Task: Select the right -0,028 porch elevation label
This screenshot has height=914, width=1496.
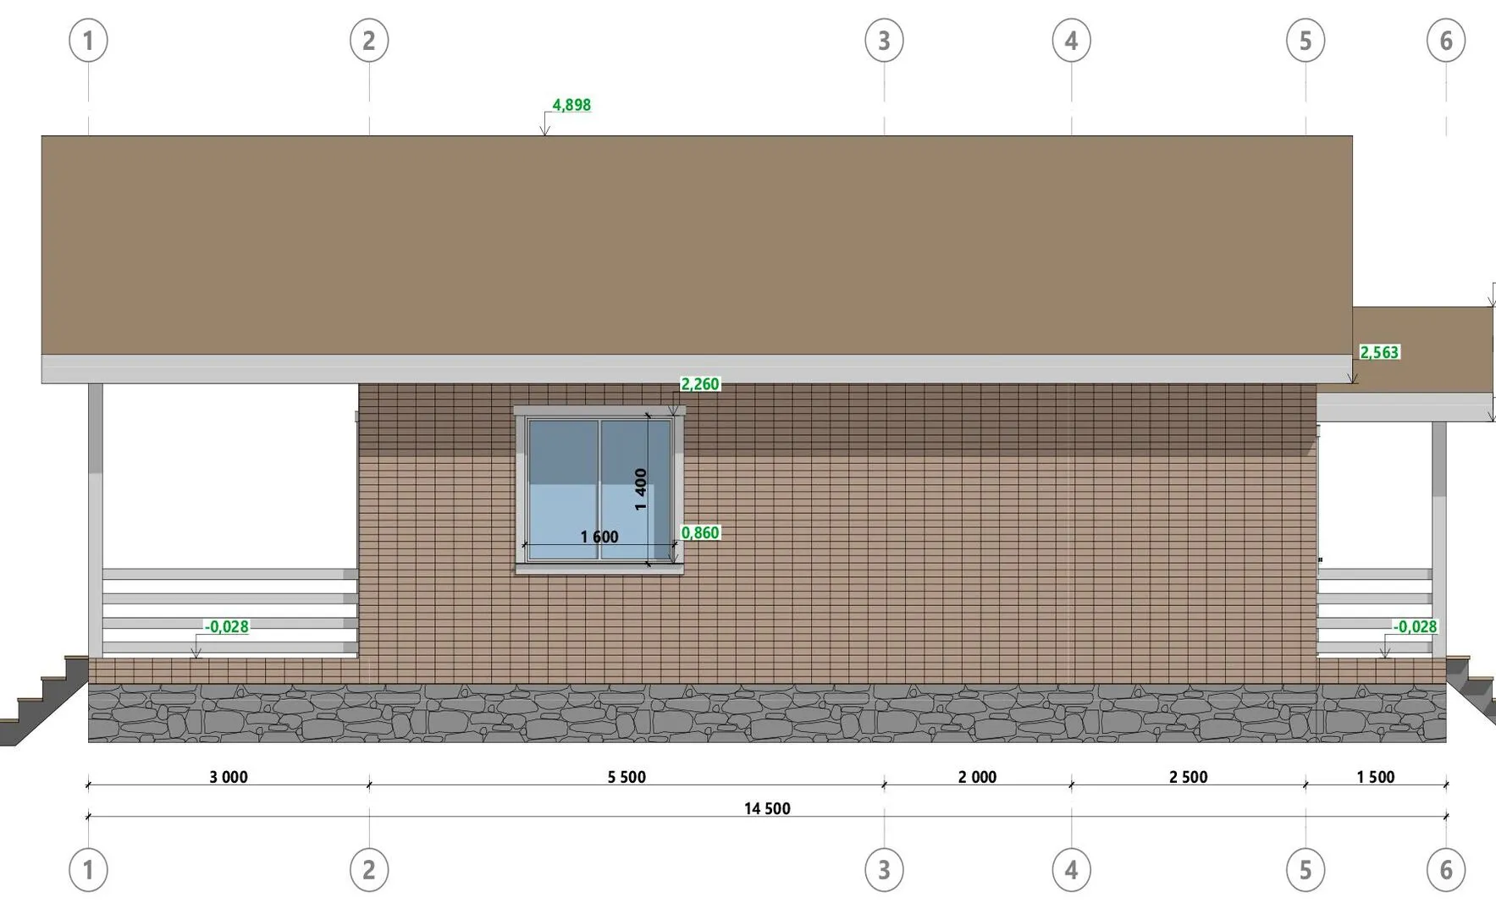Action: tap(1416, 627)
